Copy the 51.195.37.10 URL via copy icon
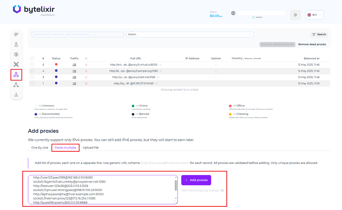 tap(156, 84)
